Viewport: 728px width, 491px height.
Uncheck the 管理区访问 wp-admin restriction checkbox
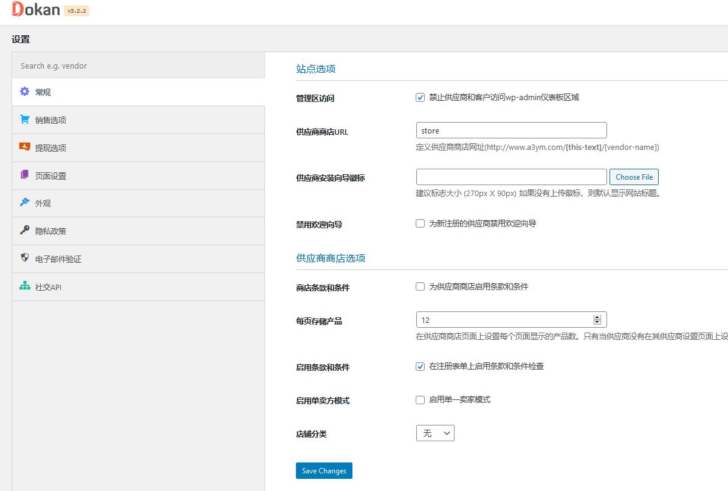pyautogui.click(x=420, y=98)
